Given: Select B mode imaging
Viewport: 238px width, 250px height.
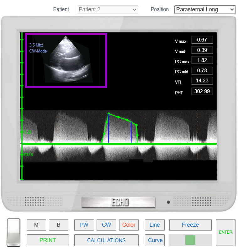Looking at the screenshot, I should [58, 225].
